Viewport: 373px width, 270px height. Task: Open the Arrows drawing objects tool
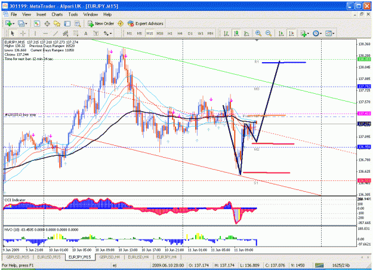pyautogui.click(x=106, y=33)
